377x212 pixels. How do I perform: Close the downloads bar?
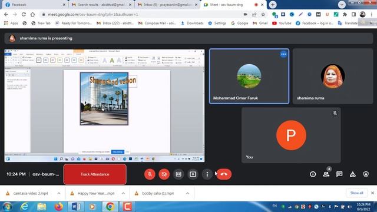point(372,193)
